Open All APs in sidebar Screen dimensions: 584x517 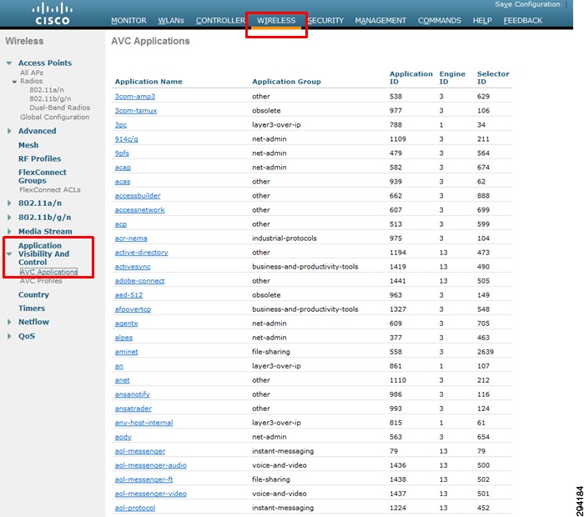click(x=32, y=73)
